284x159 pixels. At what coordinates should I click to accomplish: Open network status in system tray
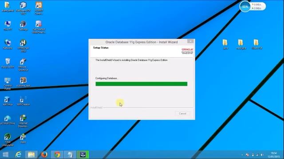[257, 155]
